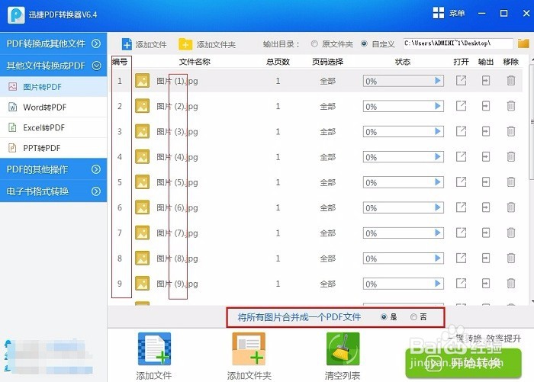This screenshot has width=534, height=382.
Task: Select file name 图片 (2).jpg
Action: [x=177, y=106]
